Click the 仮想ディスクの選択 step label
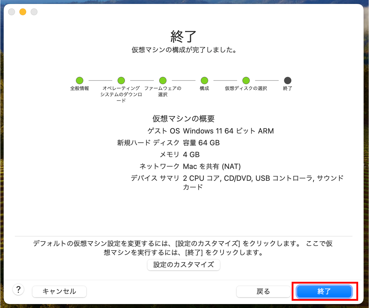 pyautogui.click(x=246, y=88)
